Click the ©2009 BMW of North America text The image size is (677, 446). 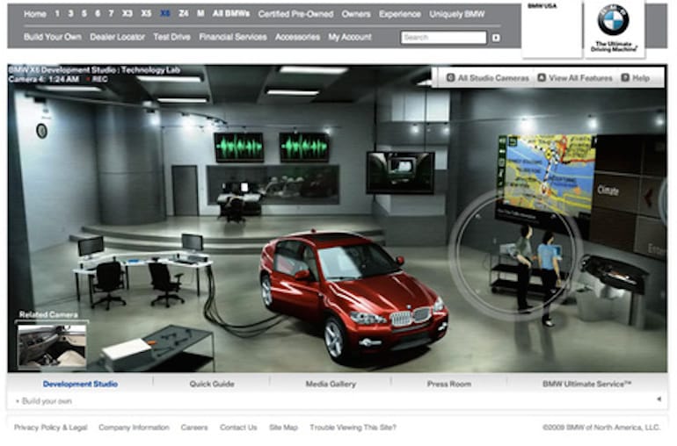(601, 428)
